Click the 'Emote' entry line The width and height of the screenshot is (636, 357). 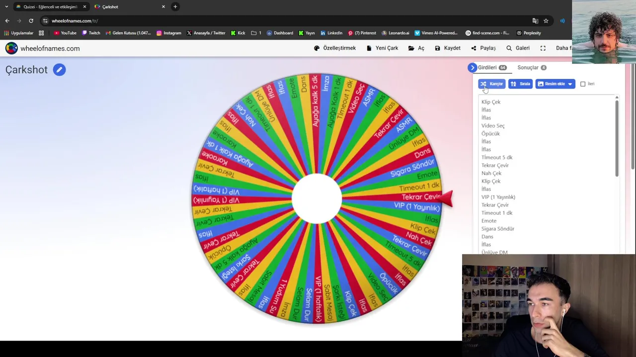[x=489, y=221]
